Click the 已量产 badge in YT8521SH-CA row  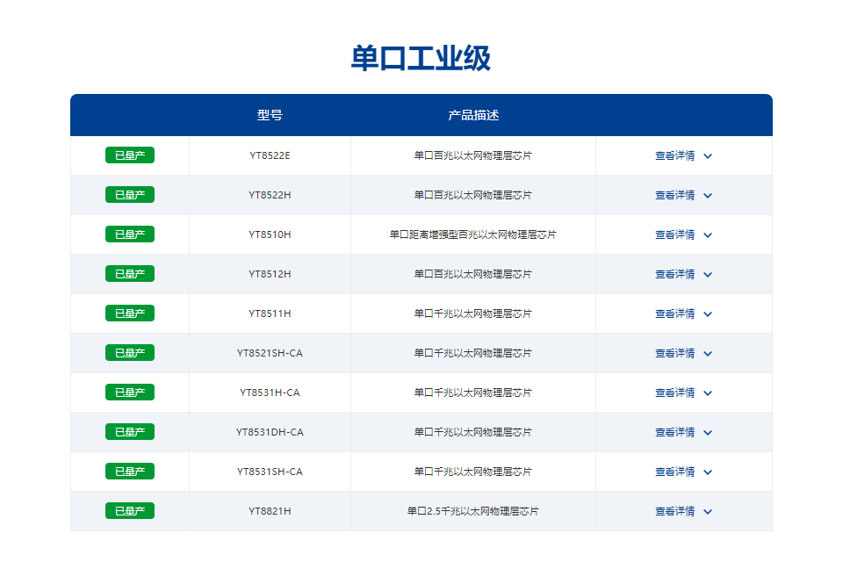[130, 353]
